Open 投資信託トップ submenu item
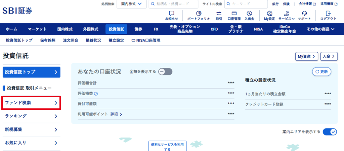Image resolution: width=344 pixels, height=151 pixels. click(x=19, y=41)
